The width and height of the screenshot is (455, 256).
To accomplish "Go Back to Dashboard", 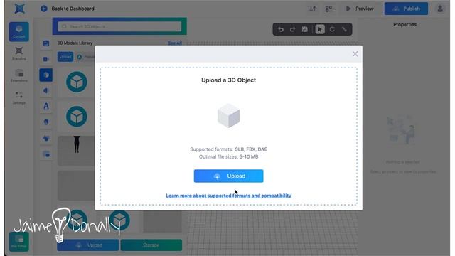I will (68, 9).
